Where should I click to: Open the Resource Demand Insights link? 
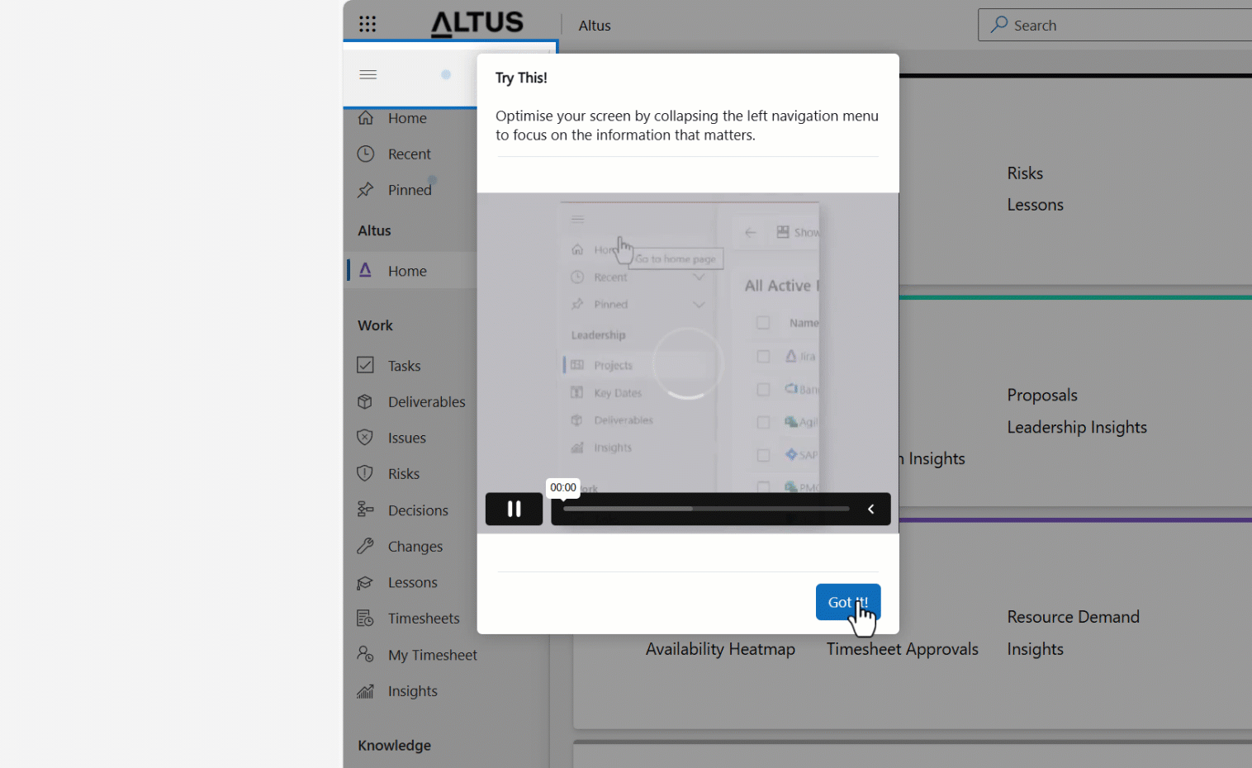pyautogui.click(x=1073, y=633)
